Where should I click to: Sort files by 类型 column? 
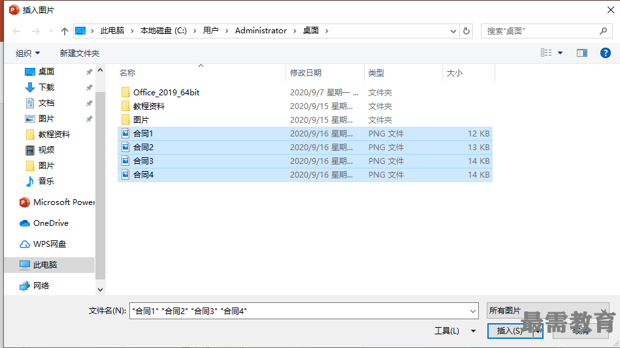tap(376, 72)
